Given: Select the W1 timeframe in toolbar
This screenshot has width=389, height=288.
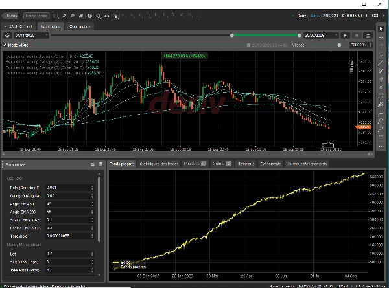Looking at the screenshot, I should click(182, 16).
